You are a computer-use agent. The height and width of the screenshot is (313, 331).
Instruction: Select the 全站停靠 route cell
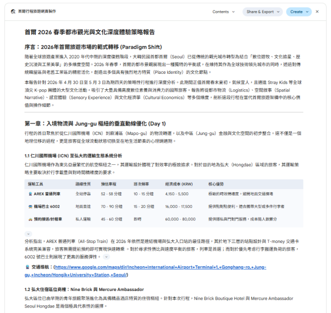tap(83, 194)
